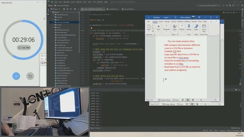This screenshot has height=137, width=244.
Task: Open the Styles dialog launcher in Word
Action: [177, 35]
